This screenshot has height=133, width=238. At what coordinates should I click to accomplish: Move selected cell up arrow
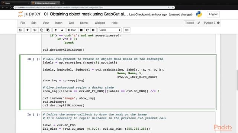(x=56, y=30)
